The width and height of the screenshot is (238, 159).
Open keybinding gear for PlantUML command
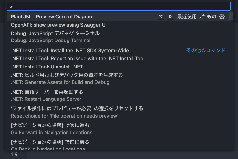click(x=222, y=16)
